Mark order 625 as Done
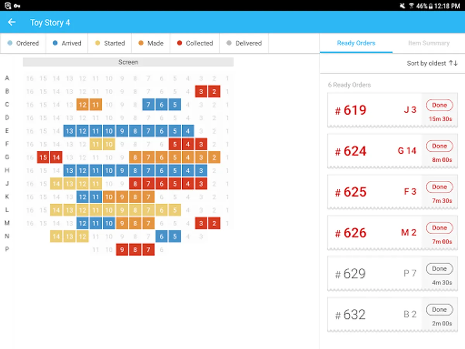 pos(439,187)
